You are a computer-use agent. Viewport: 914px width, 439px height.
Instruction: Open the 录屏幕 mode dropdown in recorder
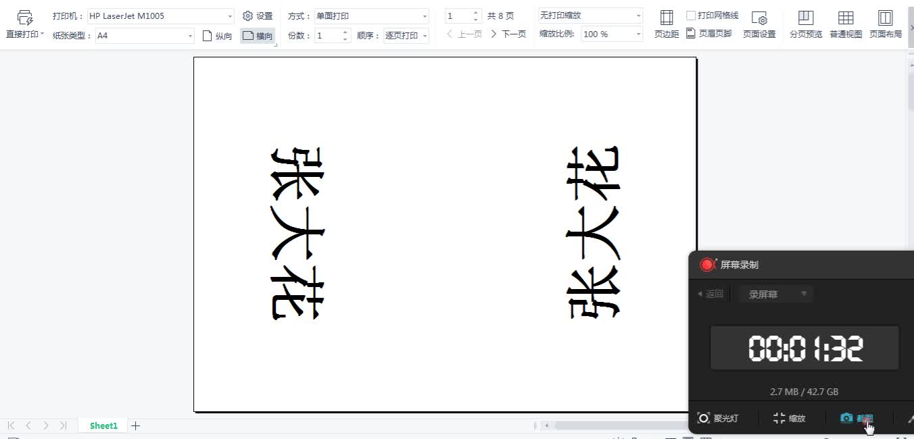tap(775, 294)
